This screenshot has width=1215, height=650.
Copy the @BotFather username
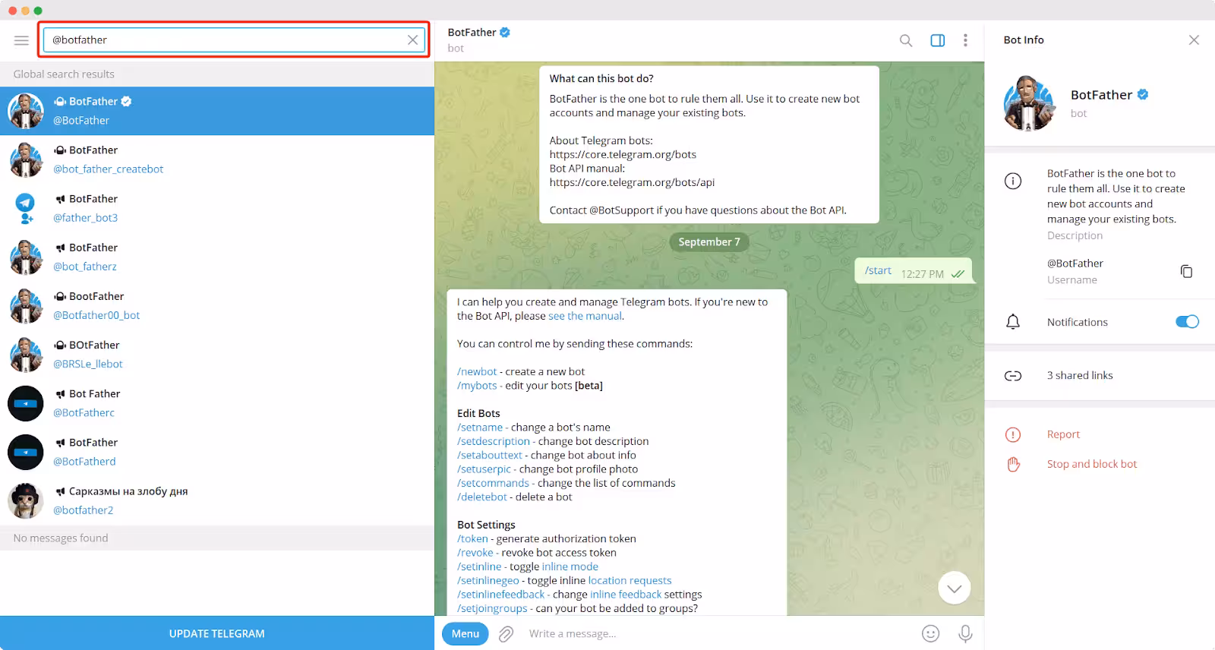click(x=1186, y=271)
